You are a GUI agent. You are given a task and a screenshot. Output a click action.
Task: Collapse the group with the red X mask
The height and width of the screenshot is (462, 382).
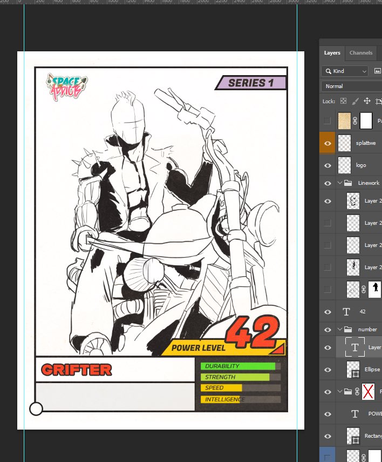pyautogui.click(x=339, y=392)
